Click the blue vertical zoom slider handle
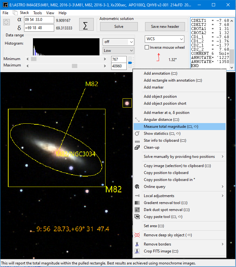 (x=130, y=63)
